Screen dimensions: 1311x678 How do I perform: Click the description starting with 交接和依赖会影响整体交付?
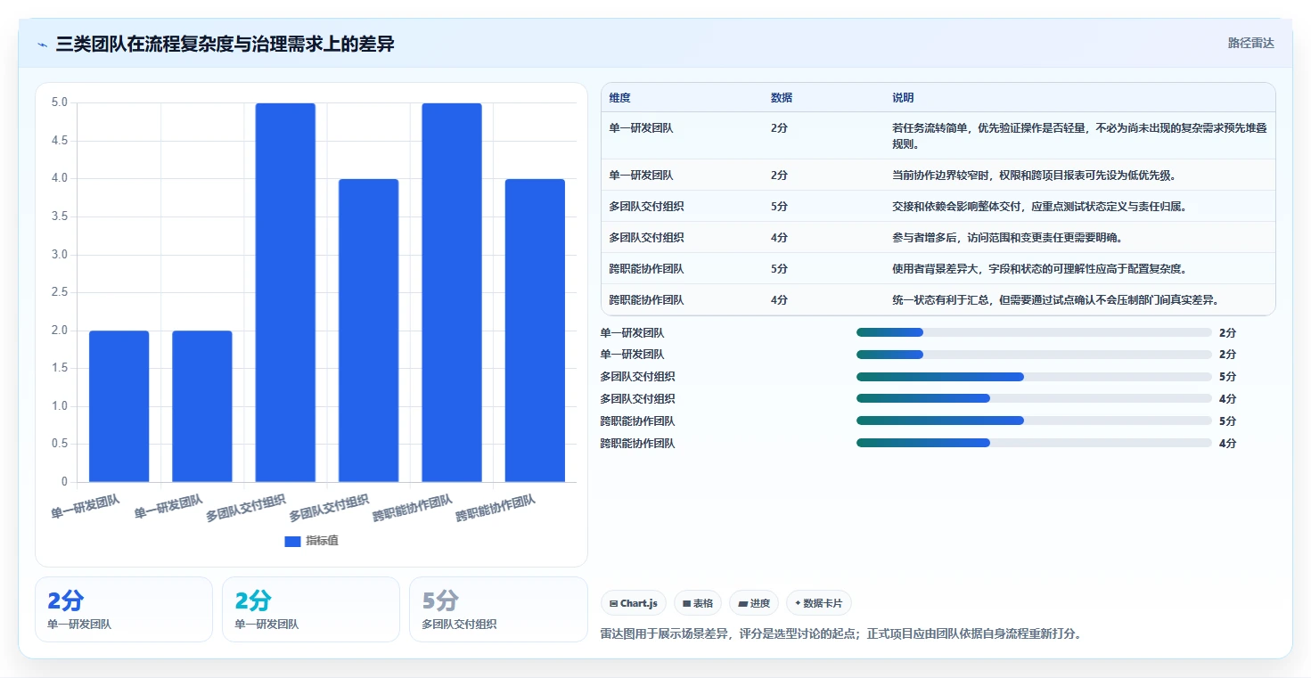[x=1038, y=207]
